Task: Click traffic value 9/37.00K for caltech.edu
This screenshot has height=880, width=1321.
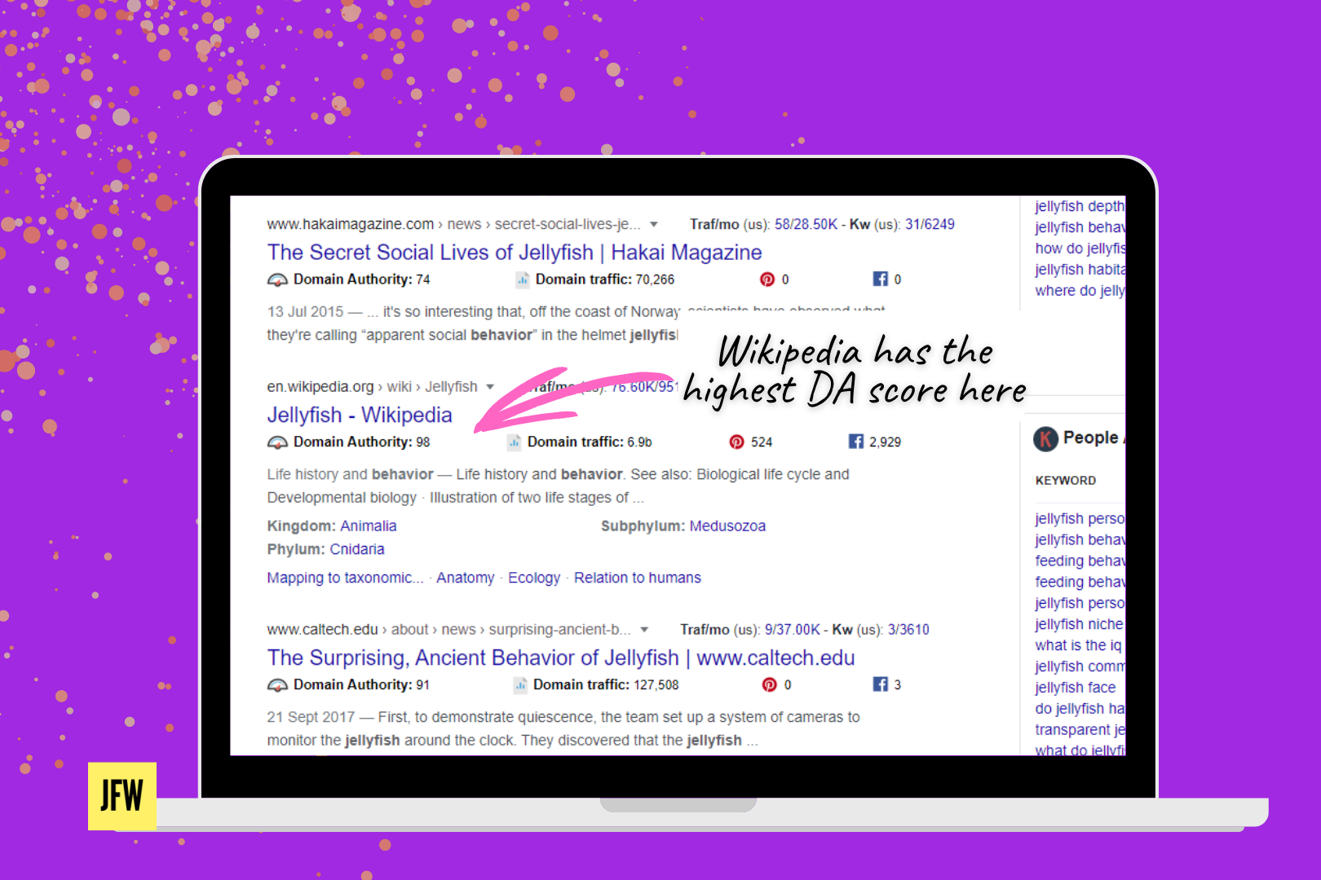Action: tap(792, 629)
